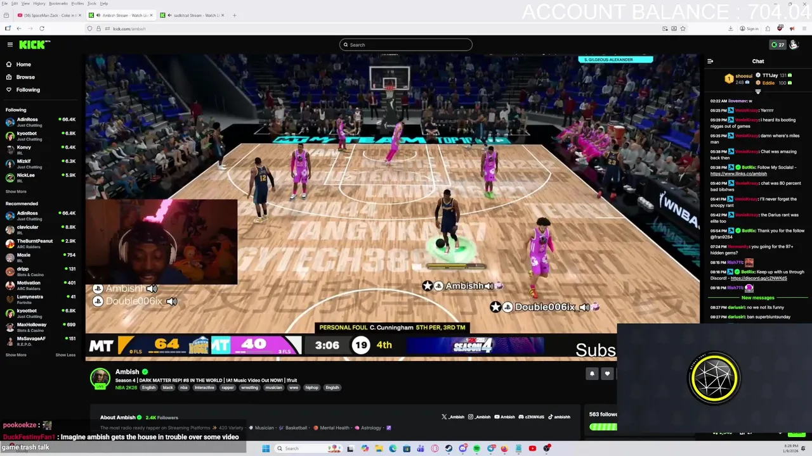
Task: Click the Kick search field
Action: (406, 44)
